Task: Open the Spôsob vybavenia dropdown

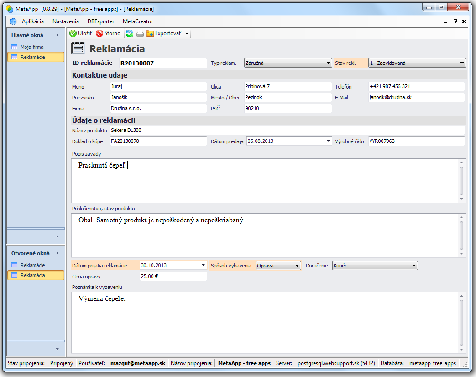Action: coord(297,266)
